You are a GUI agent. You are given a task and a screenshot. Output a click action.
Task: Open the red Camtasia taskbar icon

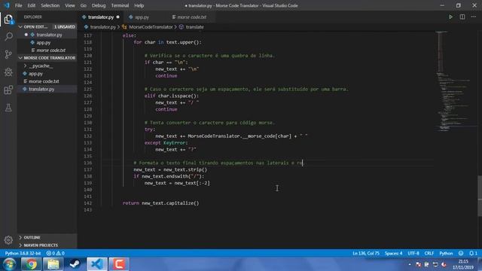[119, 264]
